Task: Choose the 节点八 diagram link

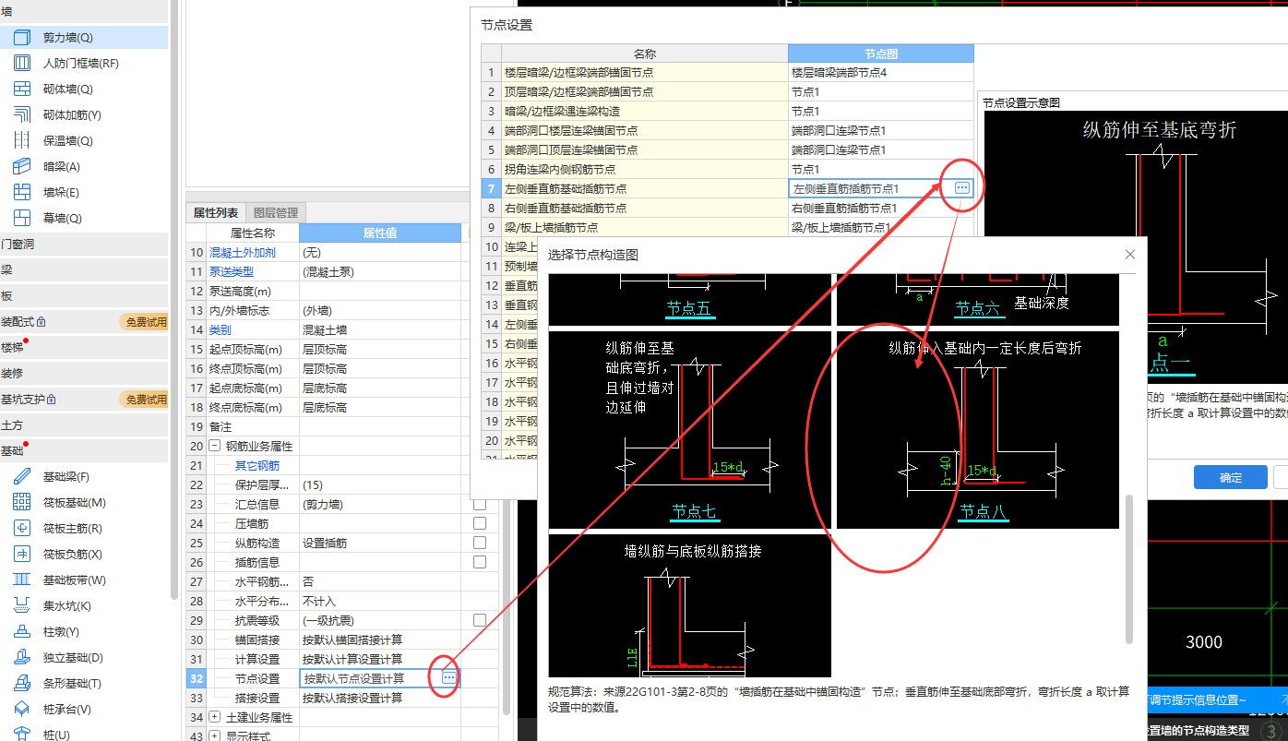Action: pyautogui.click(x=983, y=511)
